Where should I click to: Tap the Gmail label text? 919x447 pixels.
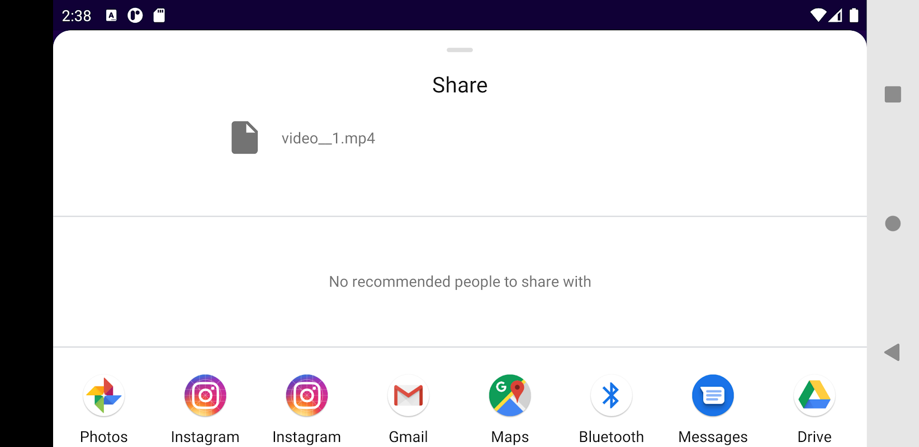pyautogui.click(x=409, y=437)
